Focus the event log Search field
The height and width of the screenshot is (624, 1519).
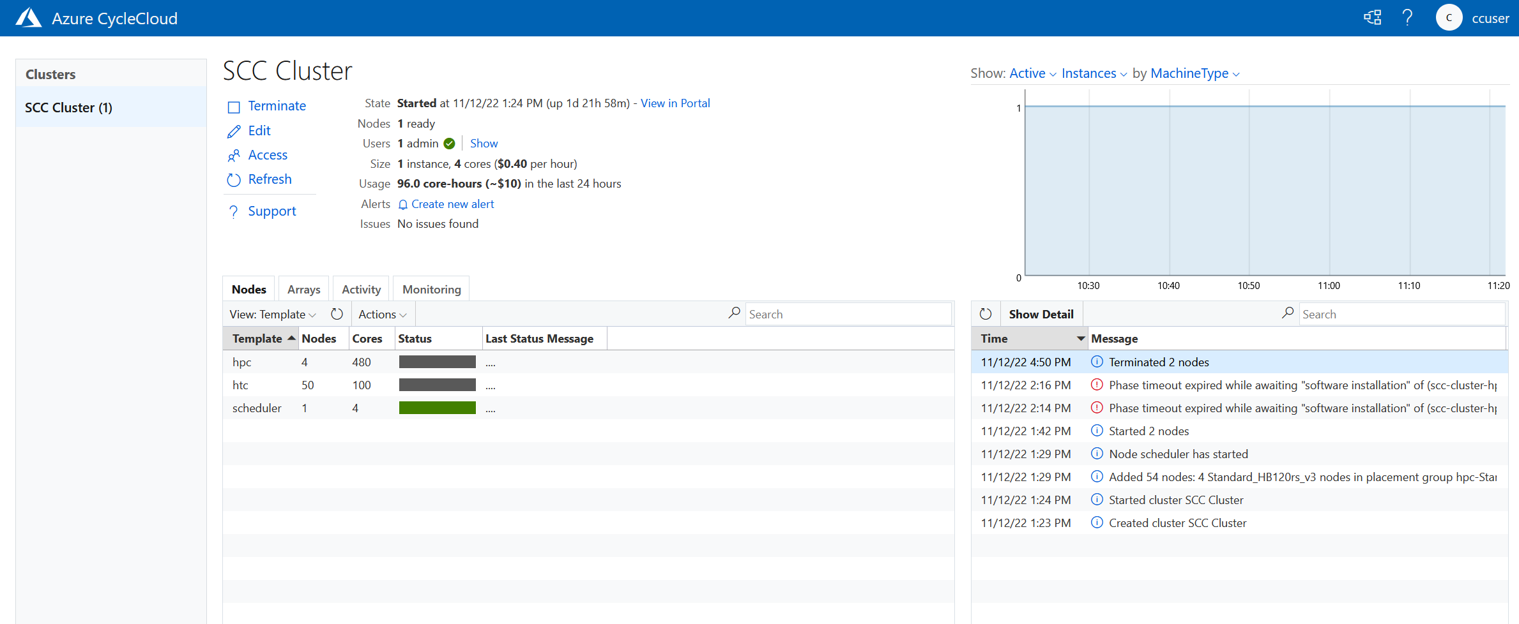click(1402, 314)
